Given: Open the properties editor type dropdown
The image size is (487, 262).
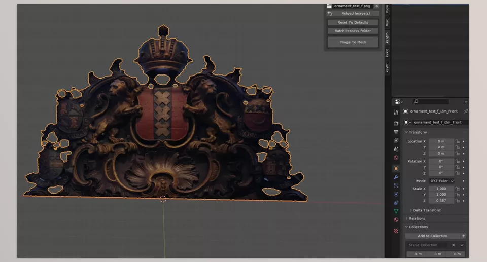Looking at the screenshot, I should pos(399,101).
